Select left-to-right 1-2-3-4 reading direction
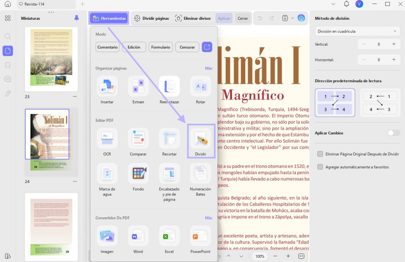 pyautogui.click(x=335, y=103)
